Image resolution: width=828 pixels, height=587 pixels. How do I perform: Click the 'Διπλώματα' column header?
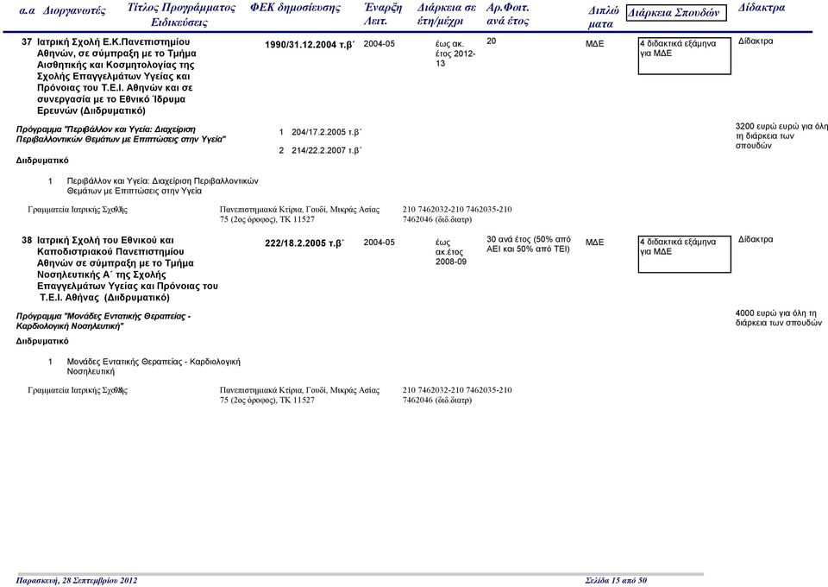coord(604,17)
